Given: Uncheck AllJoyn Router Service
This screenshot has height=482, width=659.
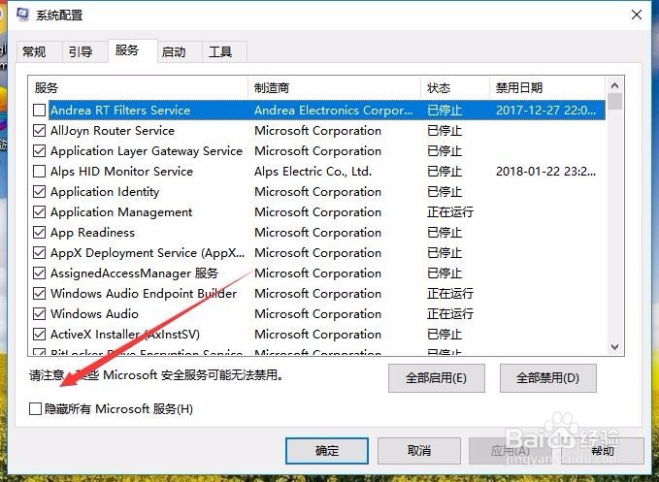Looking at the screenshot, I should click(39, 131).
